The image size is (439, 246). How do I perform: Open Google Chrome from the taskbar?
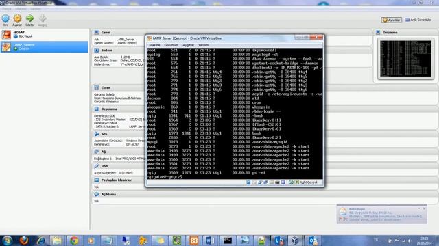[74, 240]
